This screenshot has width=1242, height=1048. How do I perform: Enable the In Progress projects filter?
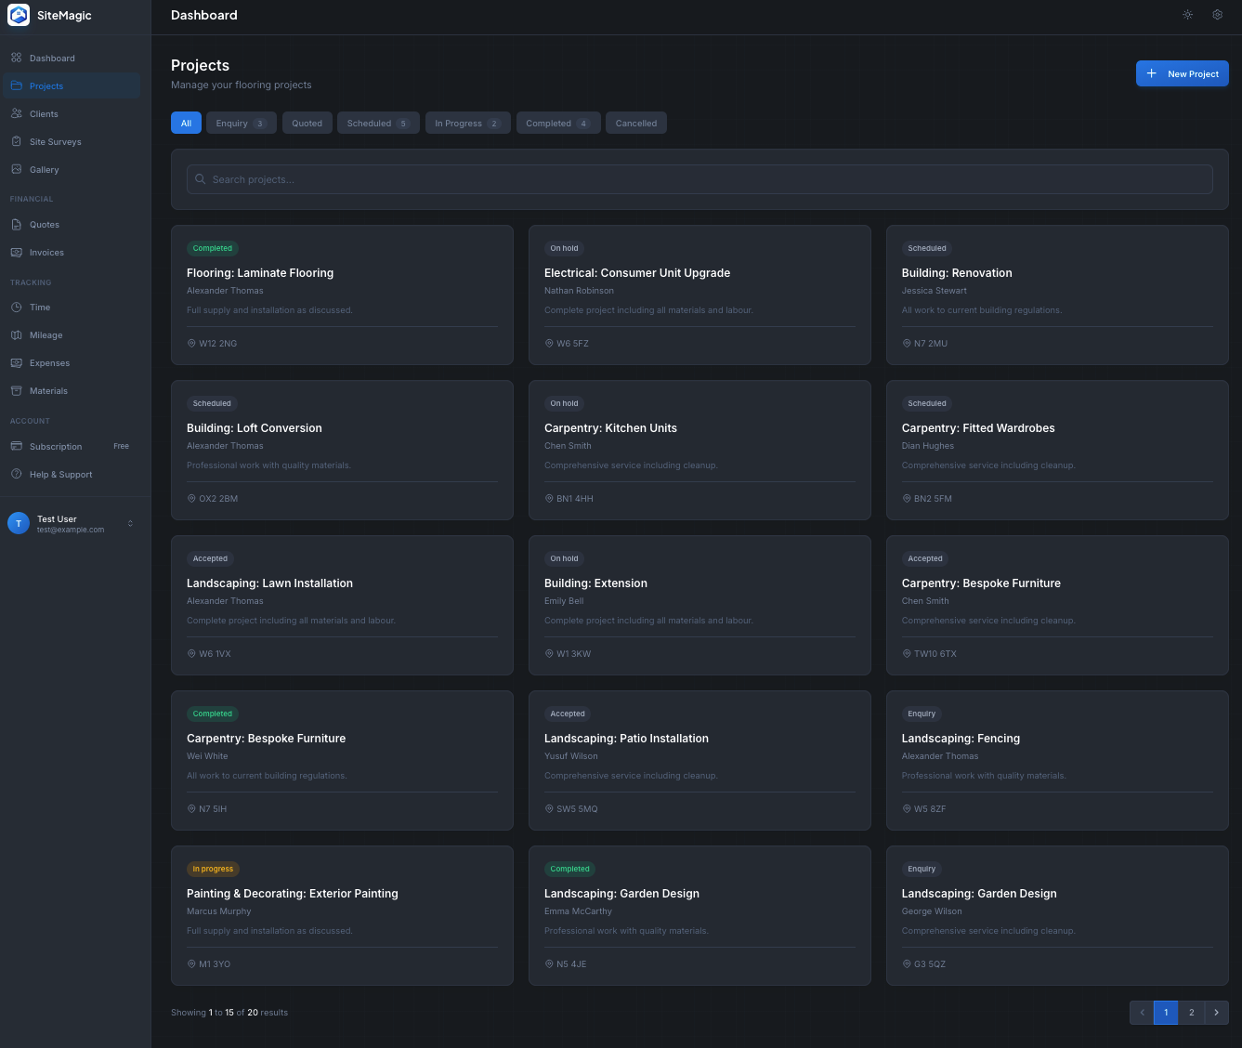467,123
